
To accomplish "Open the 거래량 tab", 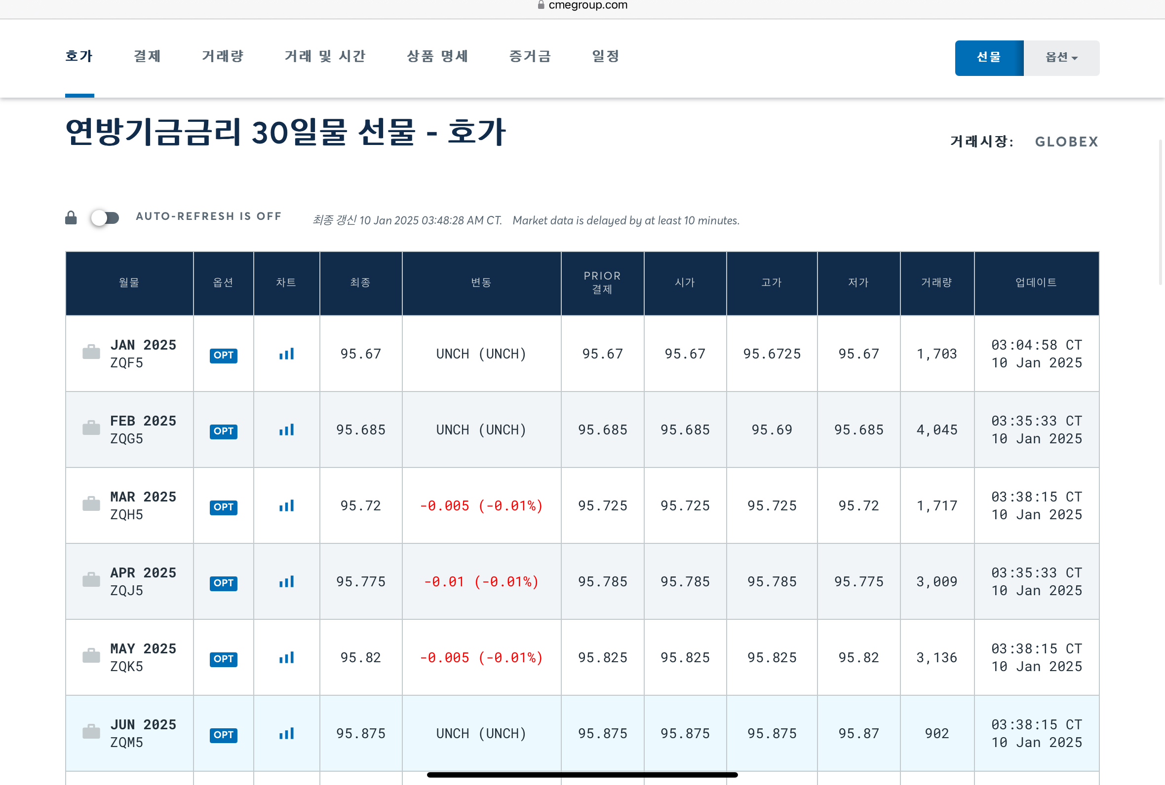I will pos(223,56).
